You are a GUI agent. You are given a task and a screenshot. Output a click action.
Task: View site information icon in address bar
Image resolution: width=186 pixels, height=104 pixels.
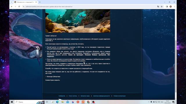[24, 7]
